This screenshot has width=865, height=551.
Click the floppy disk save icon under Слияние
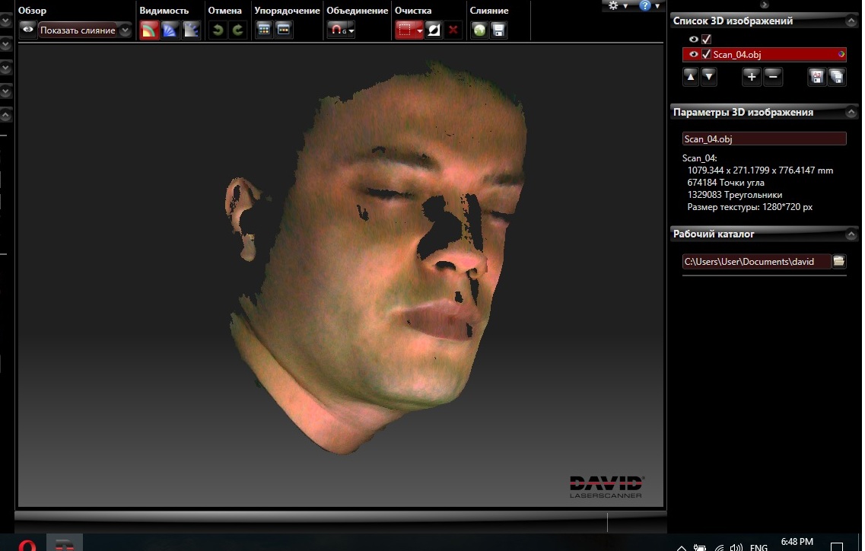click(498, 30)
